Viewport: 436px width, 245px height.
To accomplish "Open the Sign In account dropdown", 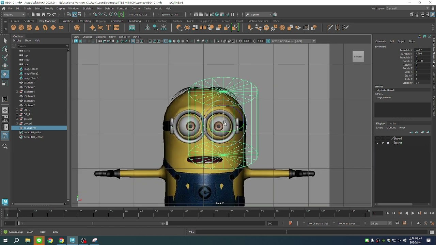I will click(x=259, y=14).
